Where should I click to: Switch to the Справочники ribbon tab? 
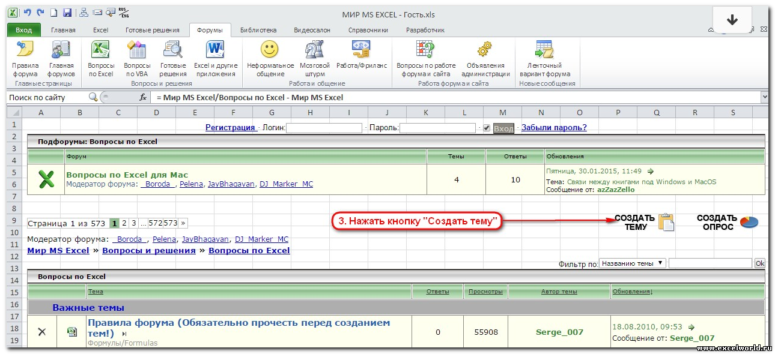pos(368,30)
